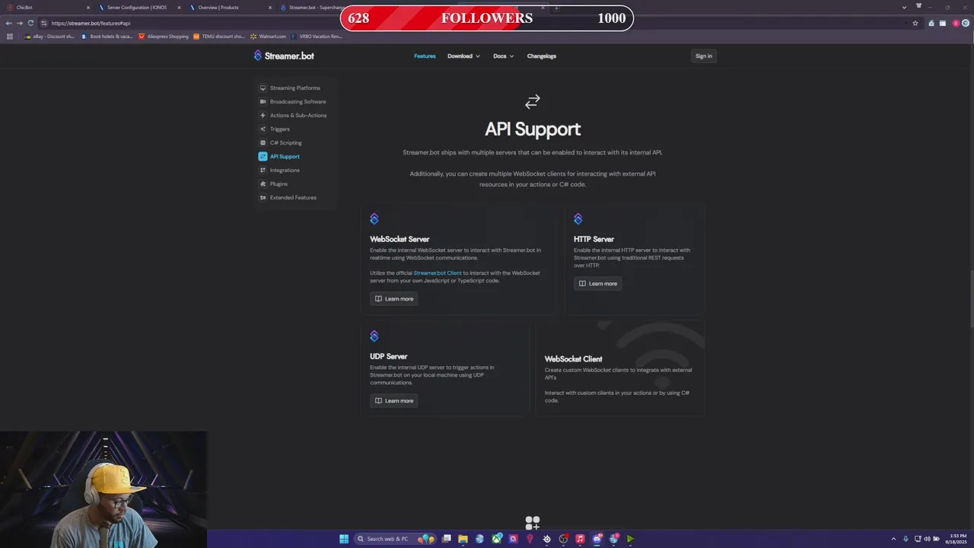Open VRBO Vacation Rentals bookmark
Screen dimensions: 974x548
317,36
